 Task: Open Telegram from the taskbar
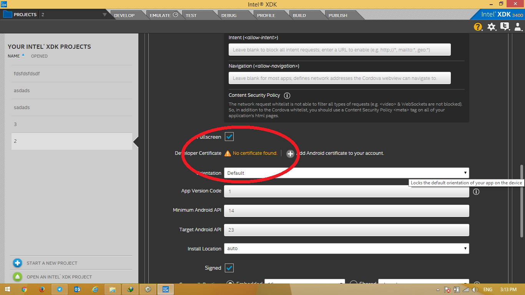click(60, 289)
